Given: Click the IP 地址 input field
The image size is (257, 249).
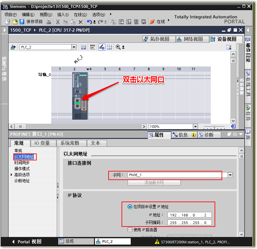Looking at the screenshot, I should 189,215.
